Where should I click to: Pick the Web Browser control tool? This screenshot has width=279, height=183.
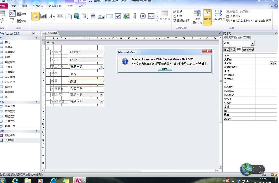pos(85,16)
